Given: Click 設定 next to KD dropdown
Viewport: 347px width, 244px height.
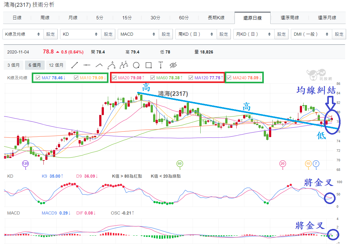Looking at the screenshot, I should (108, 34).
